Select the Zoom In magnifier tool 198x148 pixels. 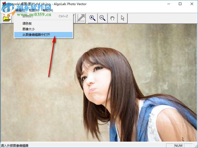pos(93,18)
